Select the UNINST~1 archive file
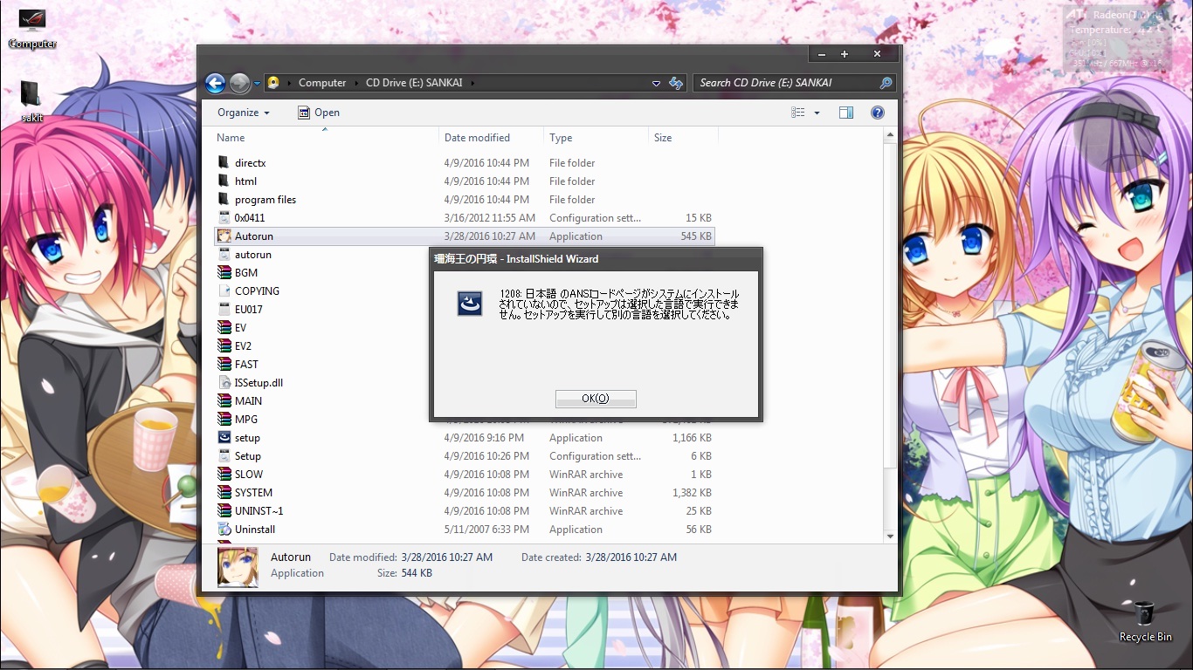The width and height of the screenshot is (1193, 670). [259, 511]
